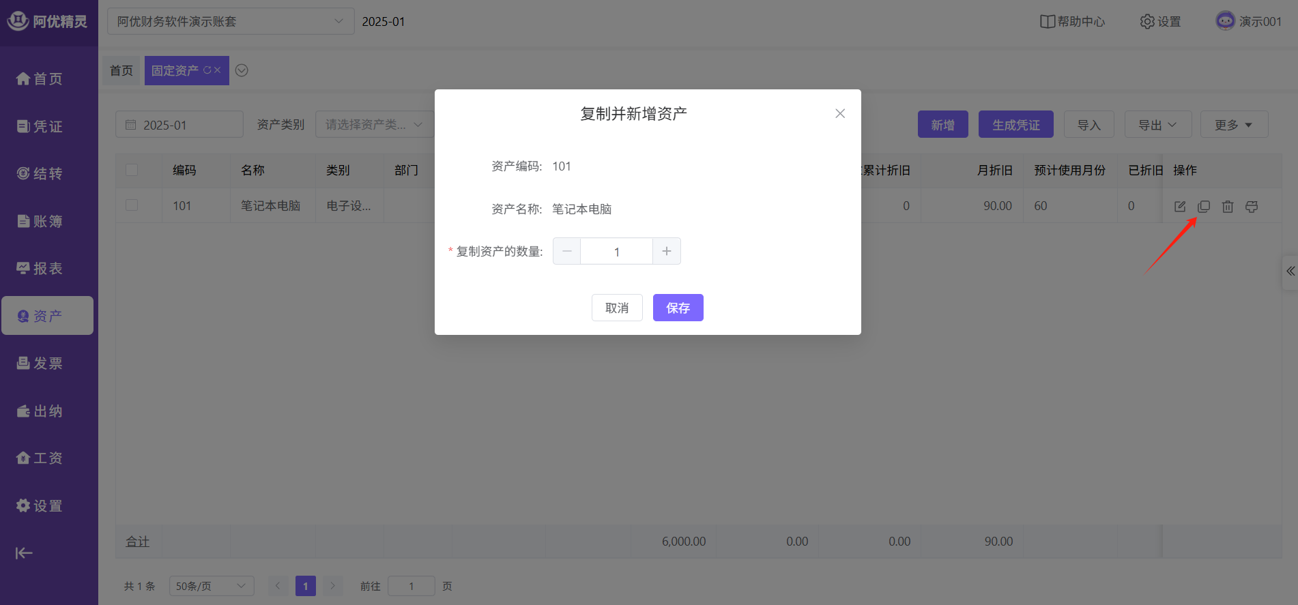Open the 阿优财务软件演示账套 account dropdown
This screenshot has height=605, width=1298.
(230, 22)
